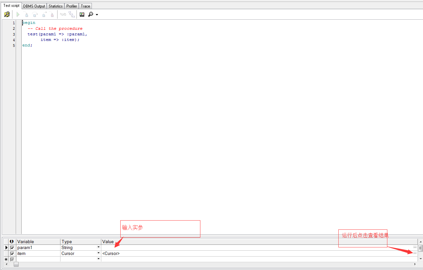Click the Run to next exception icon
423x270 pixels.
point(52,14)
